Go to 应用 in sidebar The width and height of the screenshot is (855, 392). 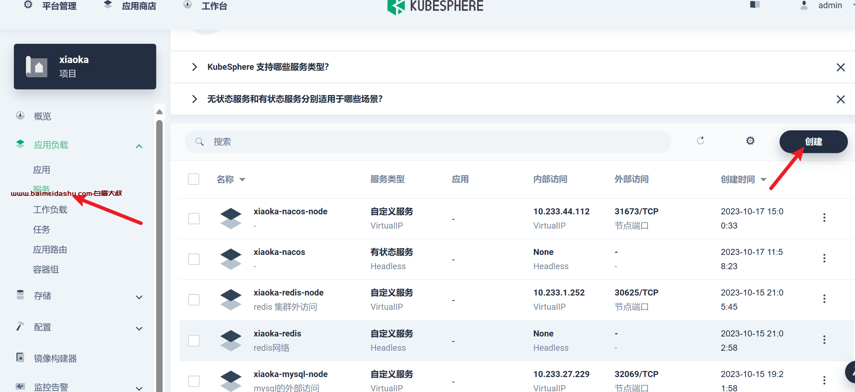point(42,170)
